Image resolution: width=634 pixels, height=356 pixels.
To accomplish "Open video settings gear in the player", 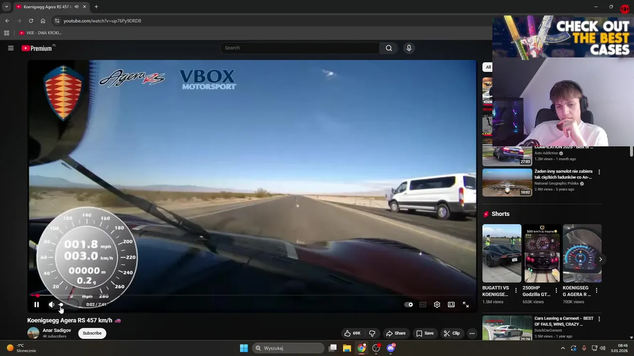I will click(x=437, y=305).
